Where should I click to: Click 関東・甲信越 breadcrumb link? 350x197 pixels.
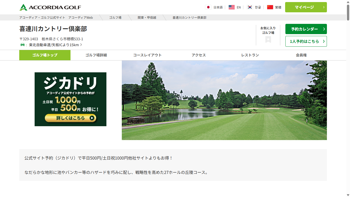pos(147,18)
